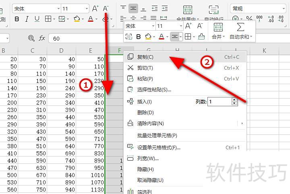Click the magnifier icon beside fx
Image resolution: width=290 pixels, height=194 pixels.
tap(31, 38)
